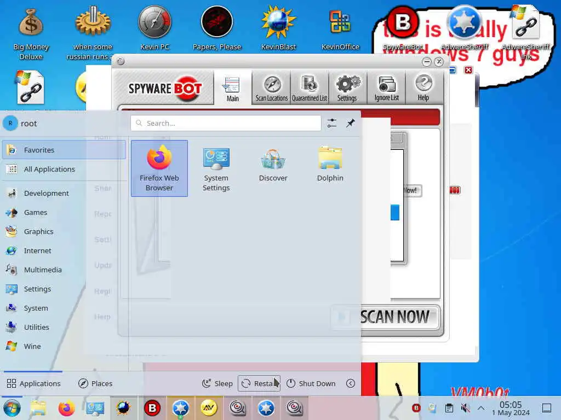The image size is (561, 420).
Task: Select the SpywareBot desktop shortcut
Action: (403, 28)
